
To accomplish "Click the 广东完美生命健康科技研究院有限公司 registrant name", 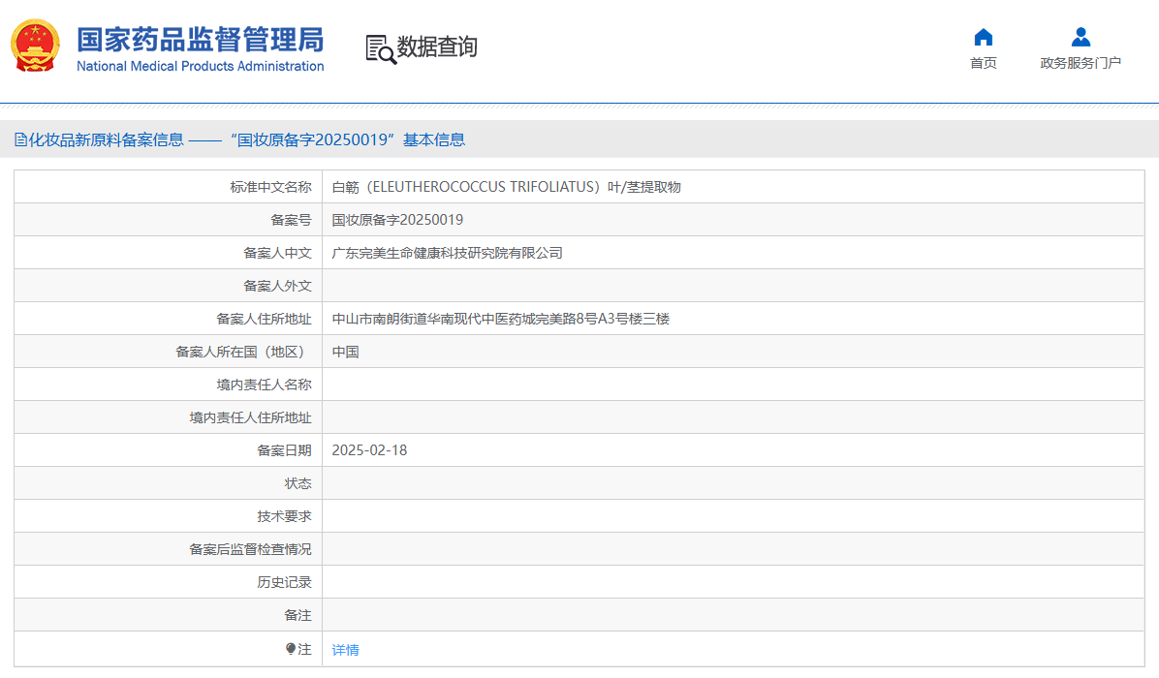I will (x=447, y=253).
